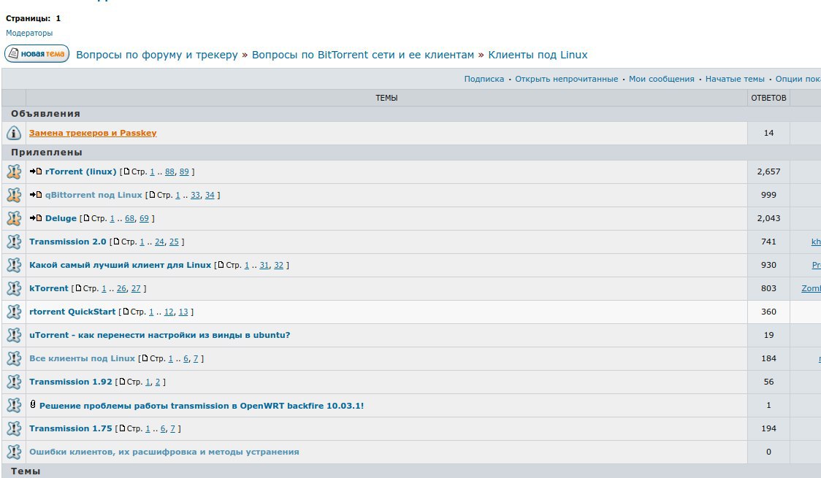Open topic rtorrent QuickStart
The image size is (821, 478).
(x=72, y=312)
